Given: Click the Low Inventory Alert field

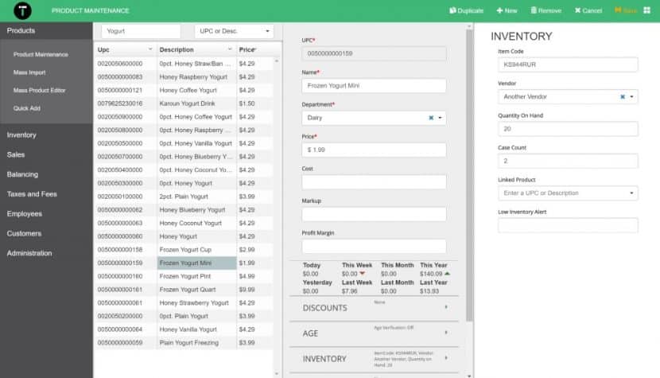Looking at the screenshot, I should coord(568,225).
